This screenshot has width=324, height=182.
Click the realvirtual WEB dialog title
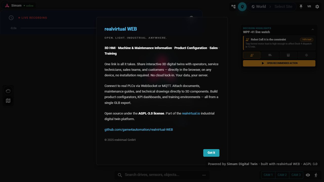point(121,29)
